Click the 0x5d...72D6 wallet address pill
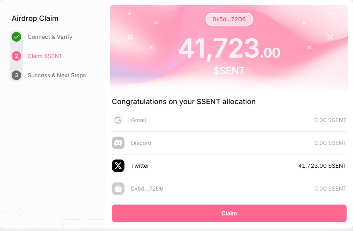The width and height of the screenshot is (353, 231). click(x=229, y=19)
